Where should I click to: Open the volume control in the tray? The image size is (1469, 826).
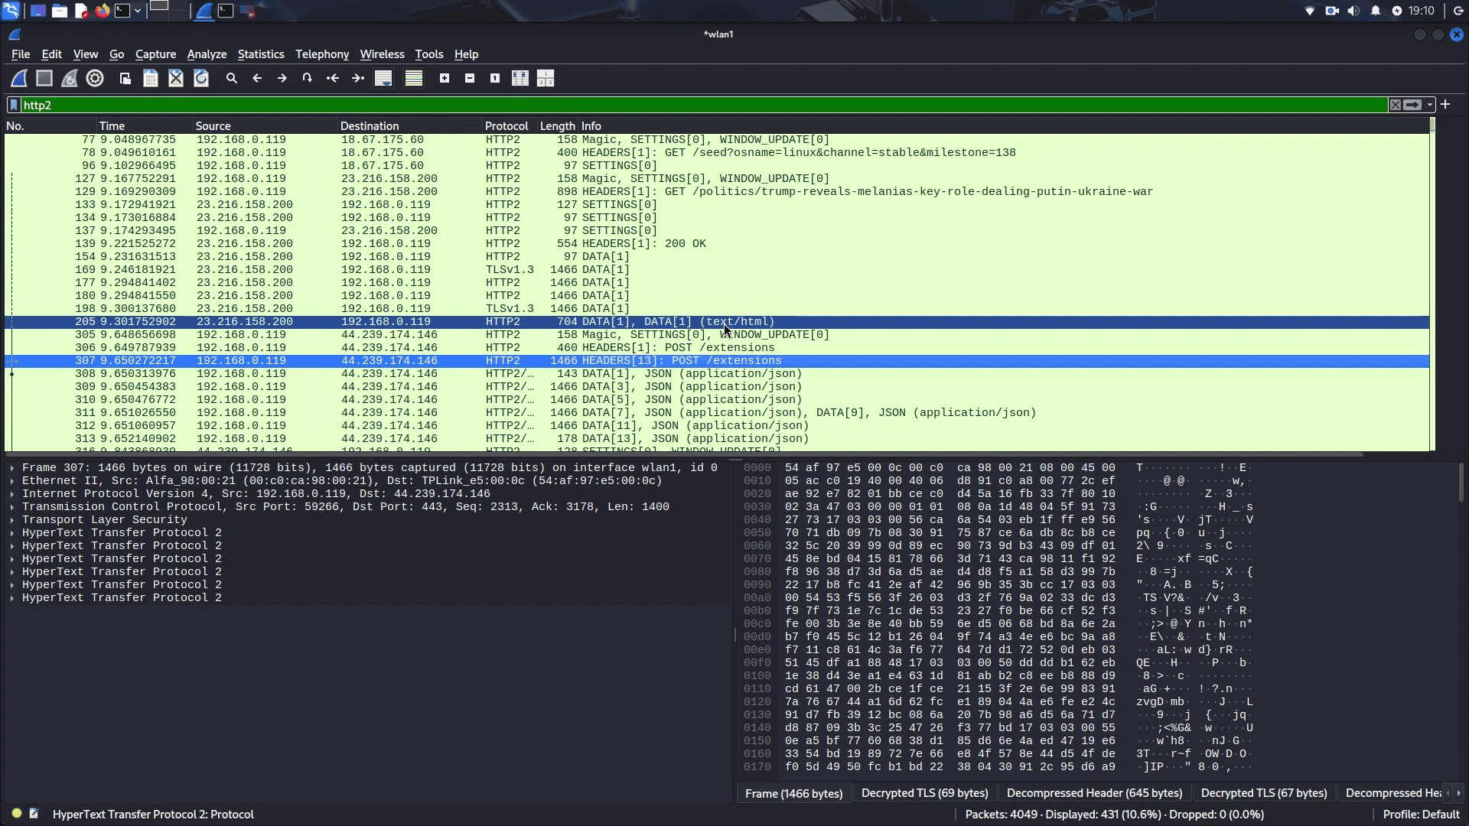(x=1353, y=11)
